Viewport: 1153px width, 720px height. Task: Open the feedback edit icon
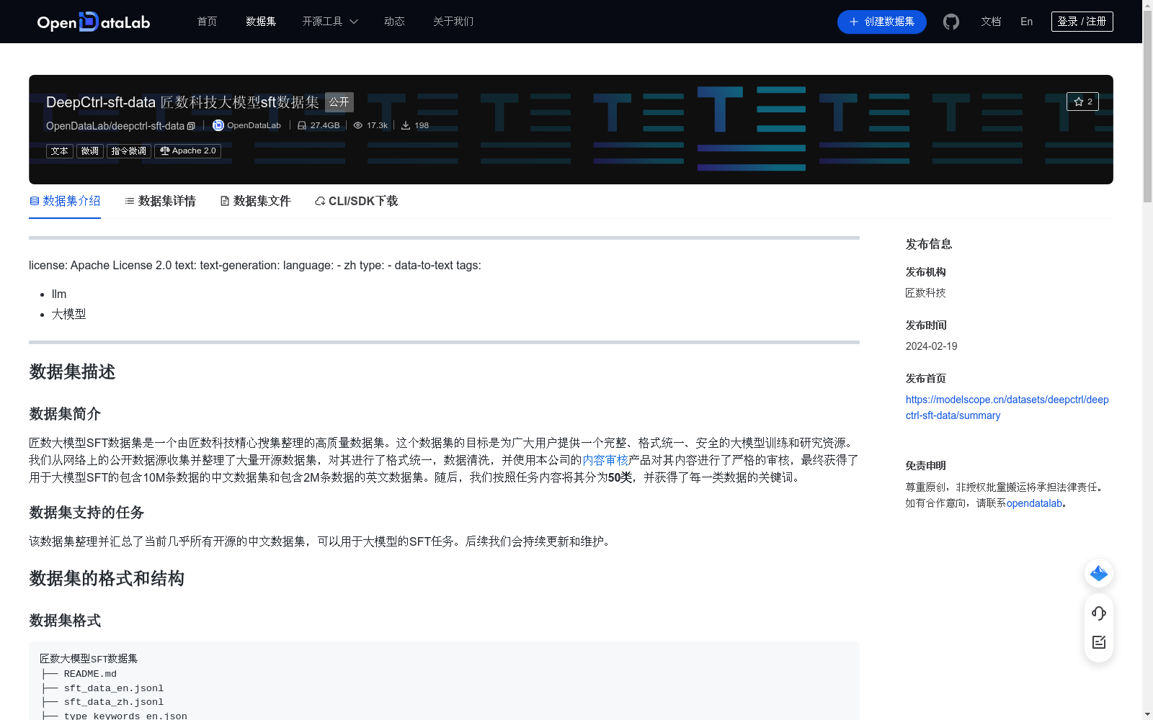[x=1099, y=642]
